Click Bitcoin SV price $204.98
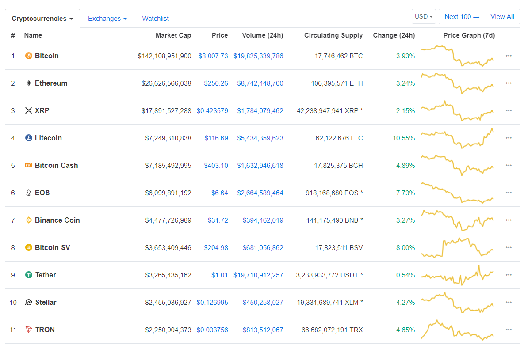524x345 pixels. coord(216,248)
